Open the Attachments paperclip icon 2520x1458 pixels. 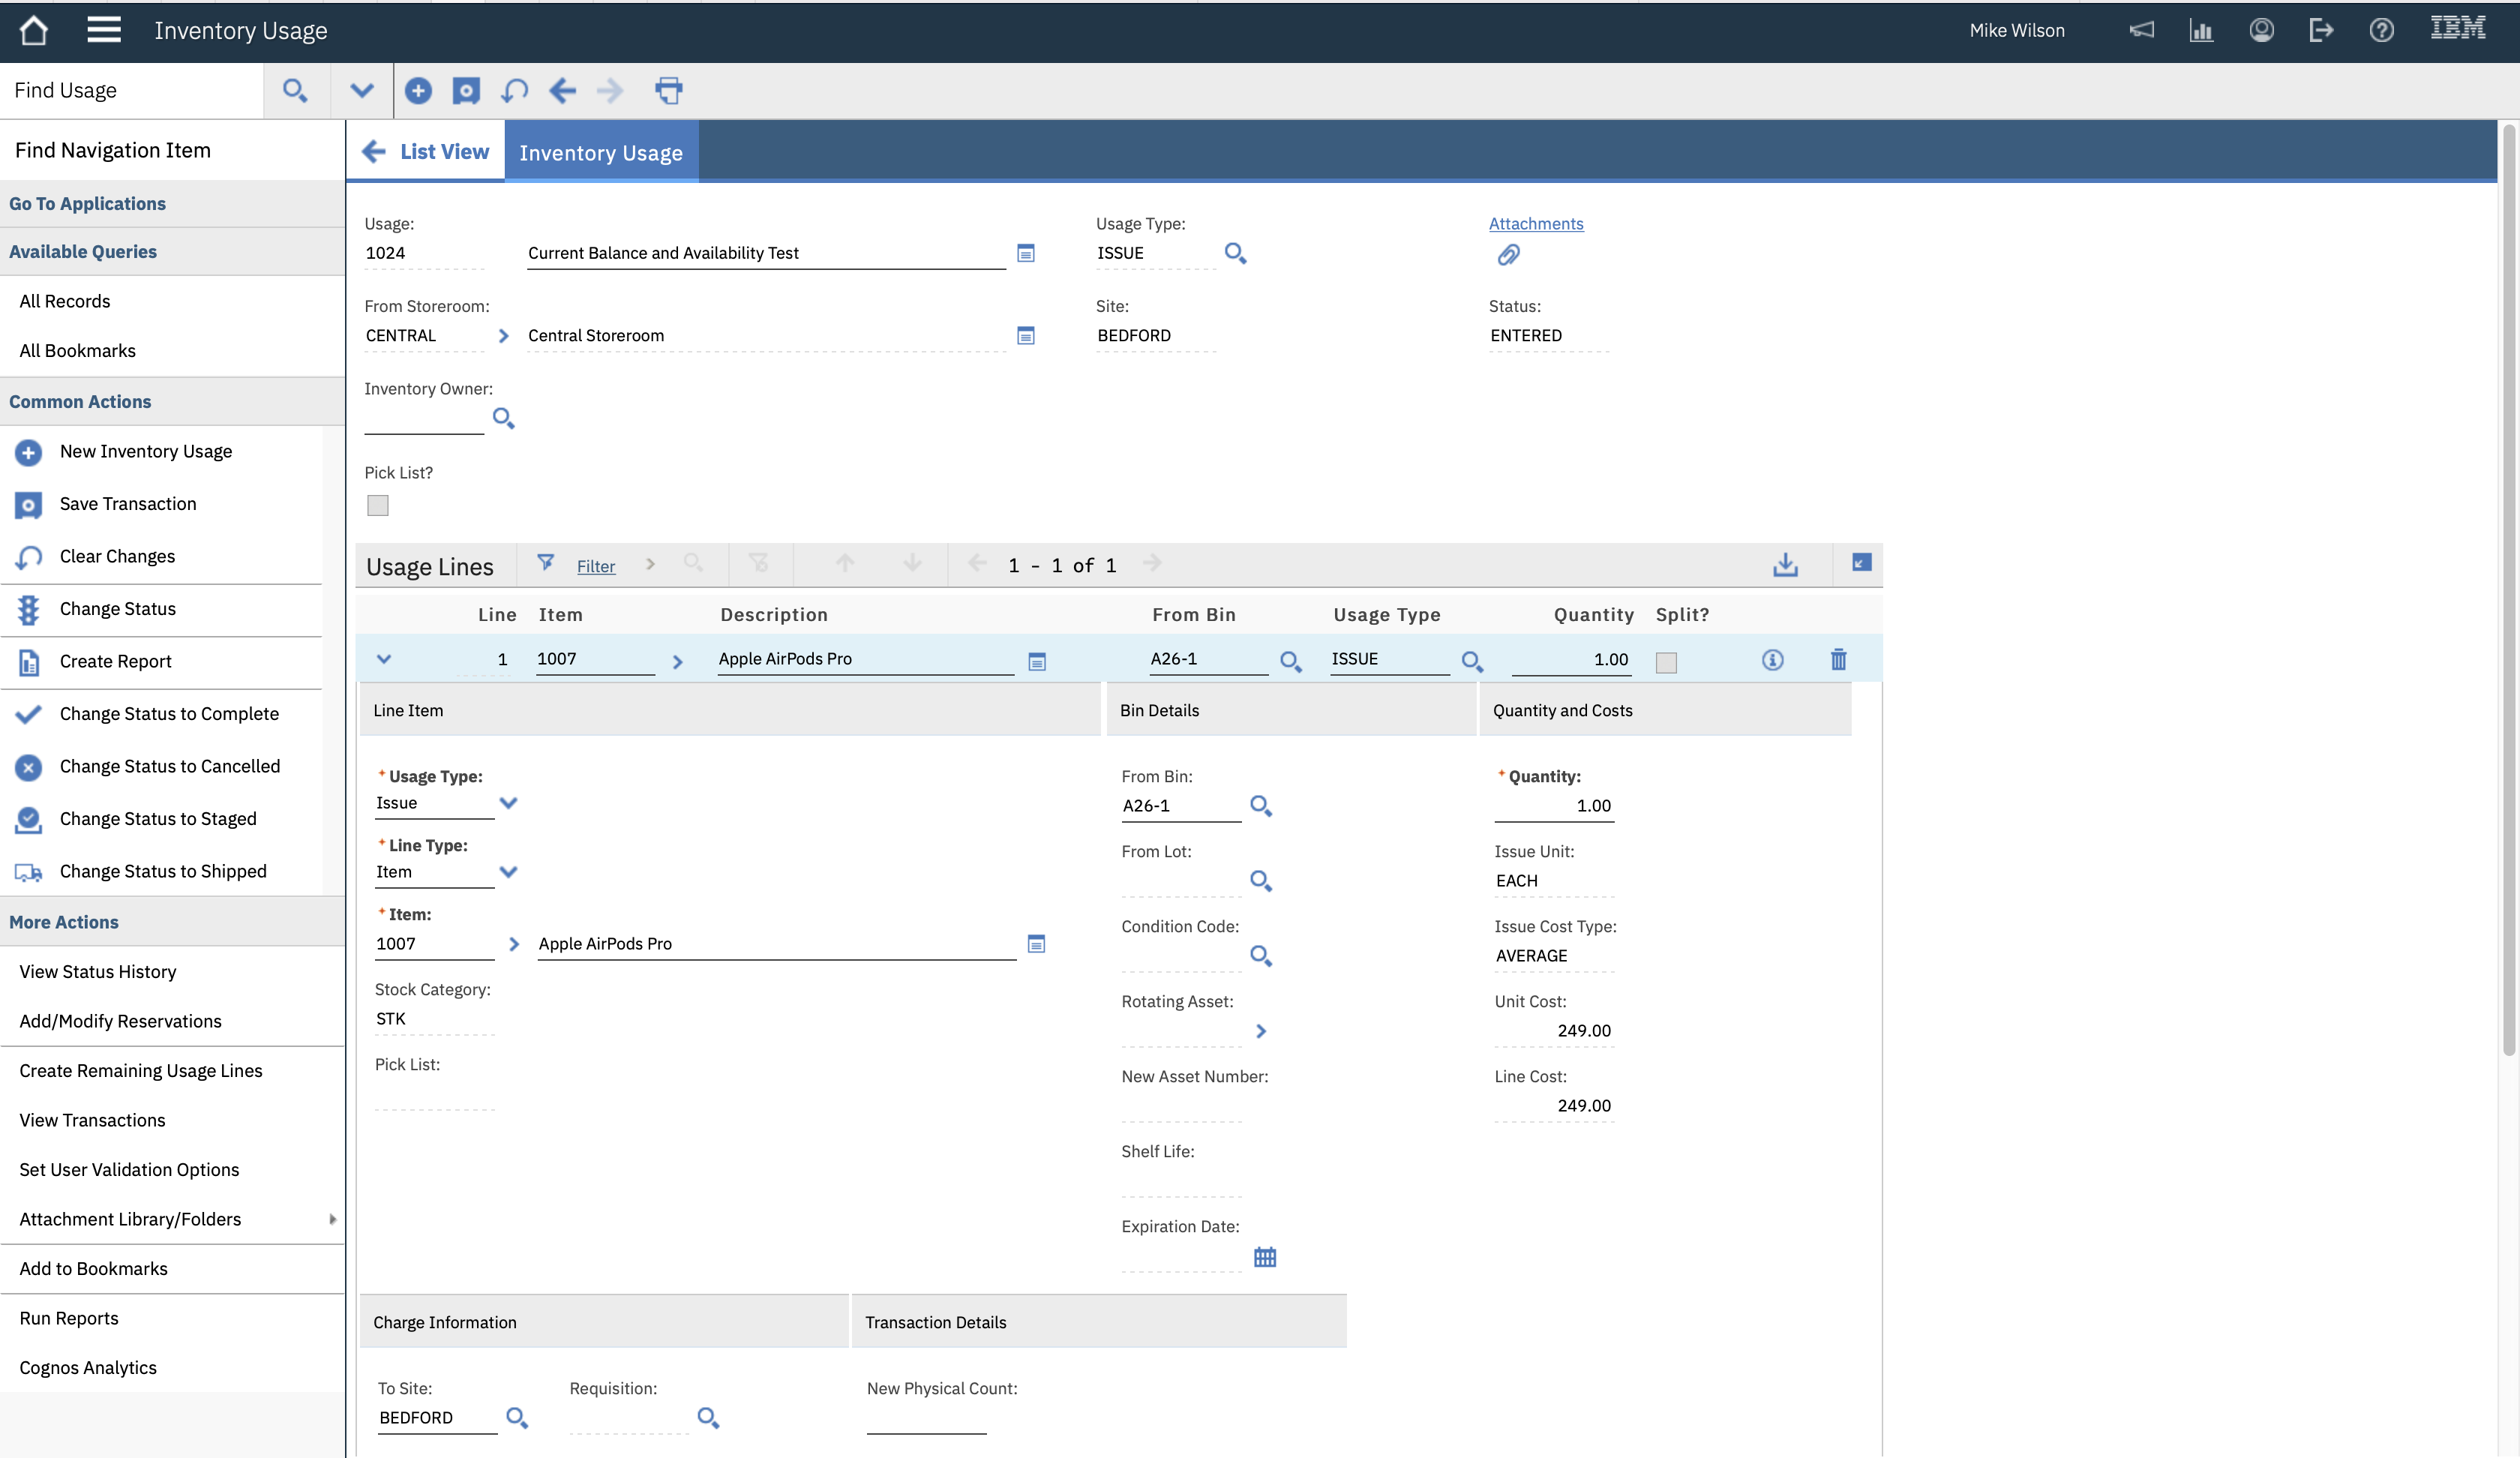(x=1508, y=256)
